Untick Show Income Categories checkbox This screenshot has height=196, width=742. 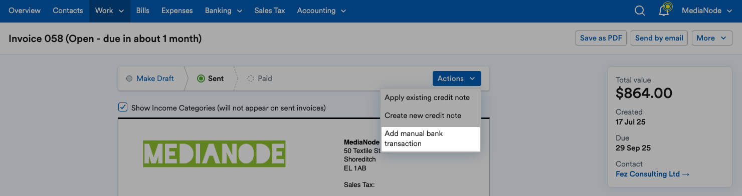coord(122,107)
